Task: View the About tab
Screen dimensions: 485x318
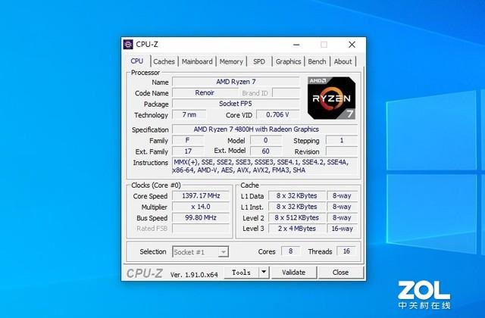Action: [343, 61]
